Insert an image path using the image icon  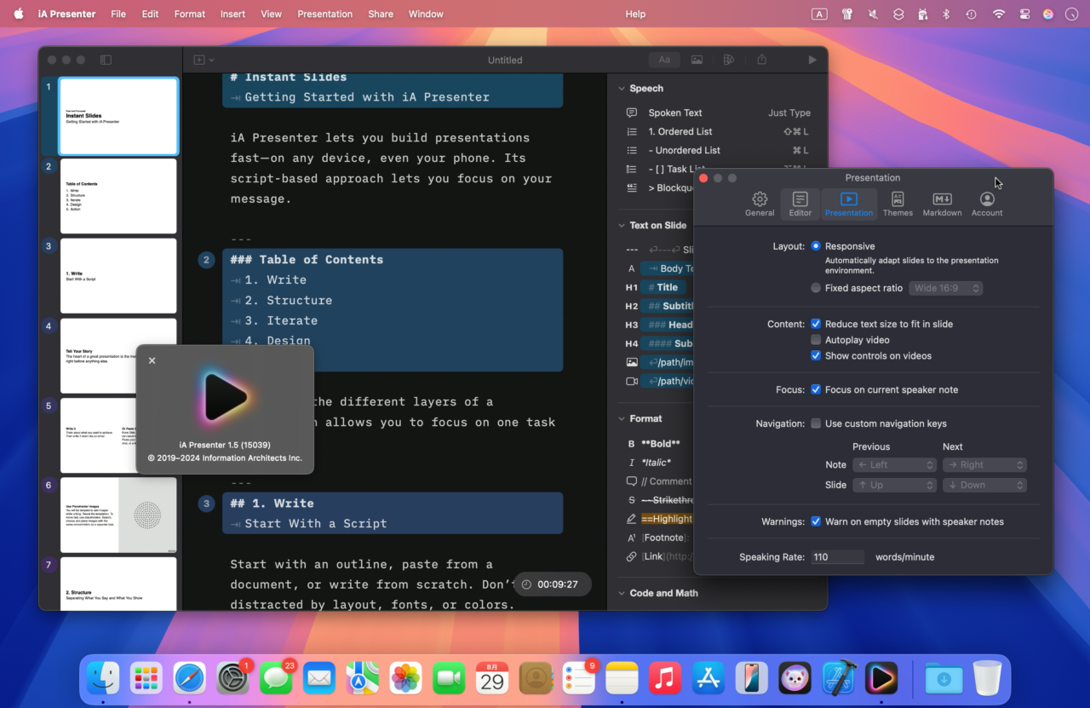point(631,362)
